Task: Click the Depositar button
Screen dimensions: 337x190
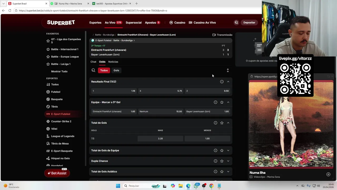Action: 249,23
